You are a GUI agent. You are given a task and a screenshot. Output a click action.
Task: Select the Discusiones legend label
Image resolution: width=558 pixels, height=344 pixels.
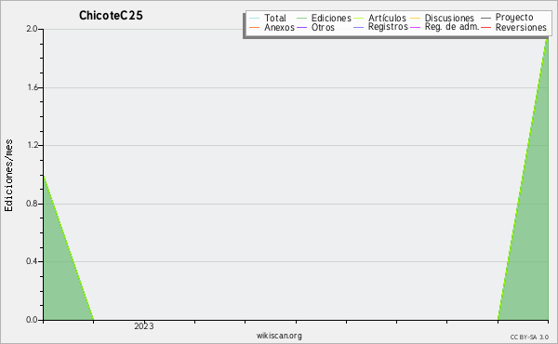click(449, 18)
